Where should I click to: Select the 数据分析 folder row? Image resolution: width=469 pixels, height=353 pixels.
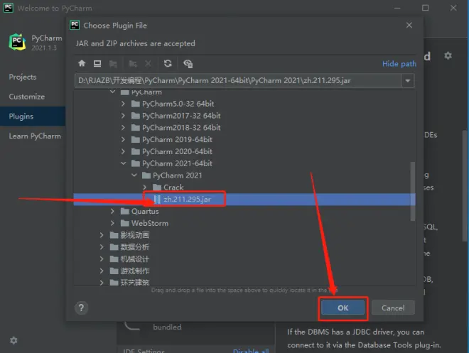244,247
